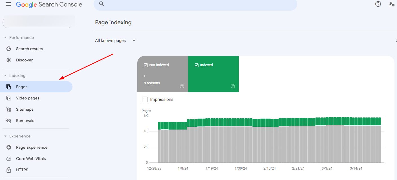Enable the Impressions checkbox
The height and width of the screenshot is (180, 397).
tap(145, 99)
